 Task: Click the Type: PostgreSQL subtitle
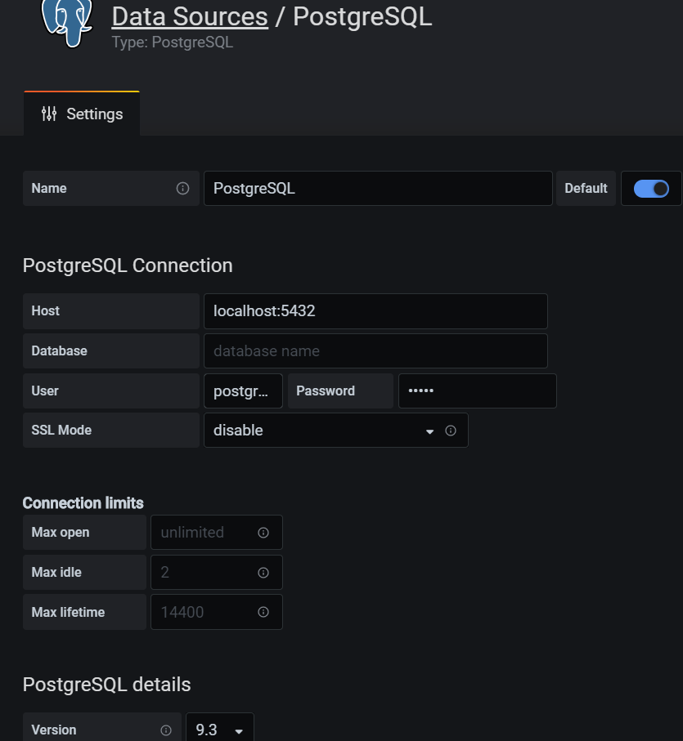coord(172,42)
